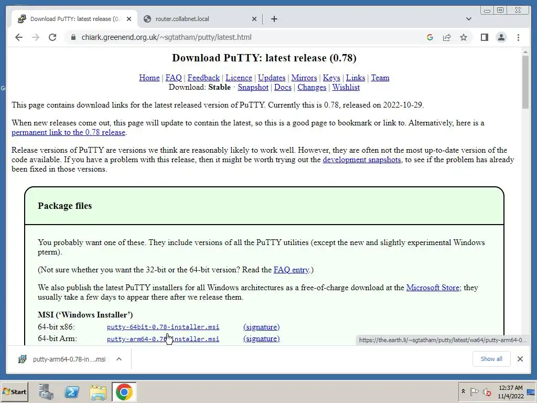Open the Licence link
This screenshot has height=403, width=537.
click(239, 78)
